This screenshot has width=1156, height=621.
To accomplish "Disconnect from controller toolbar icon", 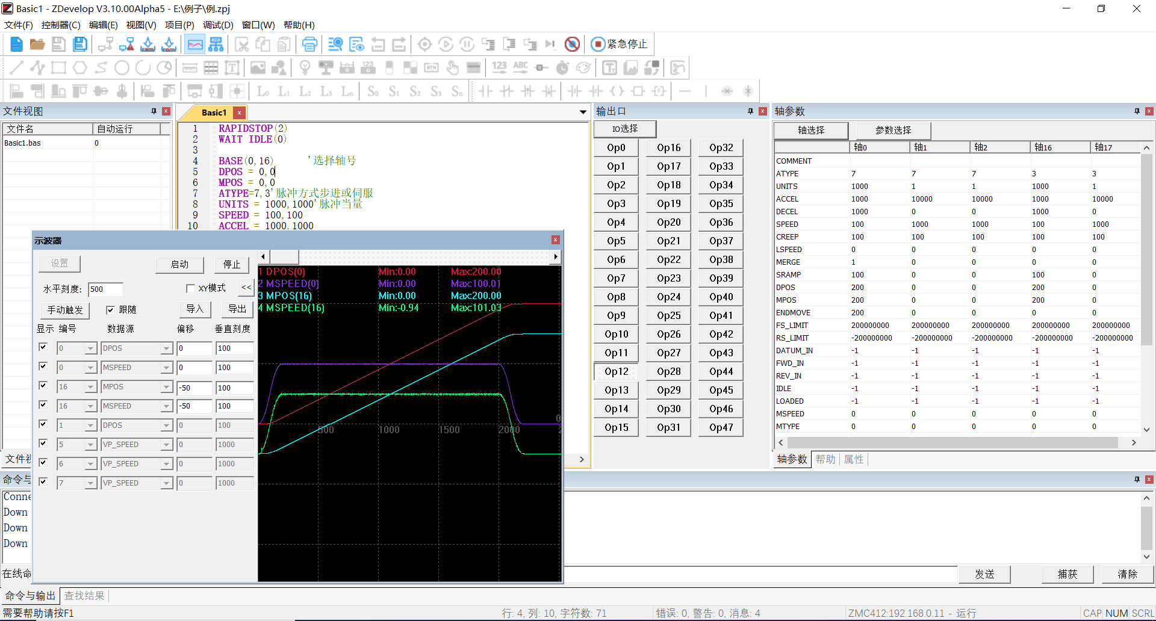I will click(126, 44).
